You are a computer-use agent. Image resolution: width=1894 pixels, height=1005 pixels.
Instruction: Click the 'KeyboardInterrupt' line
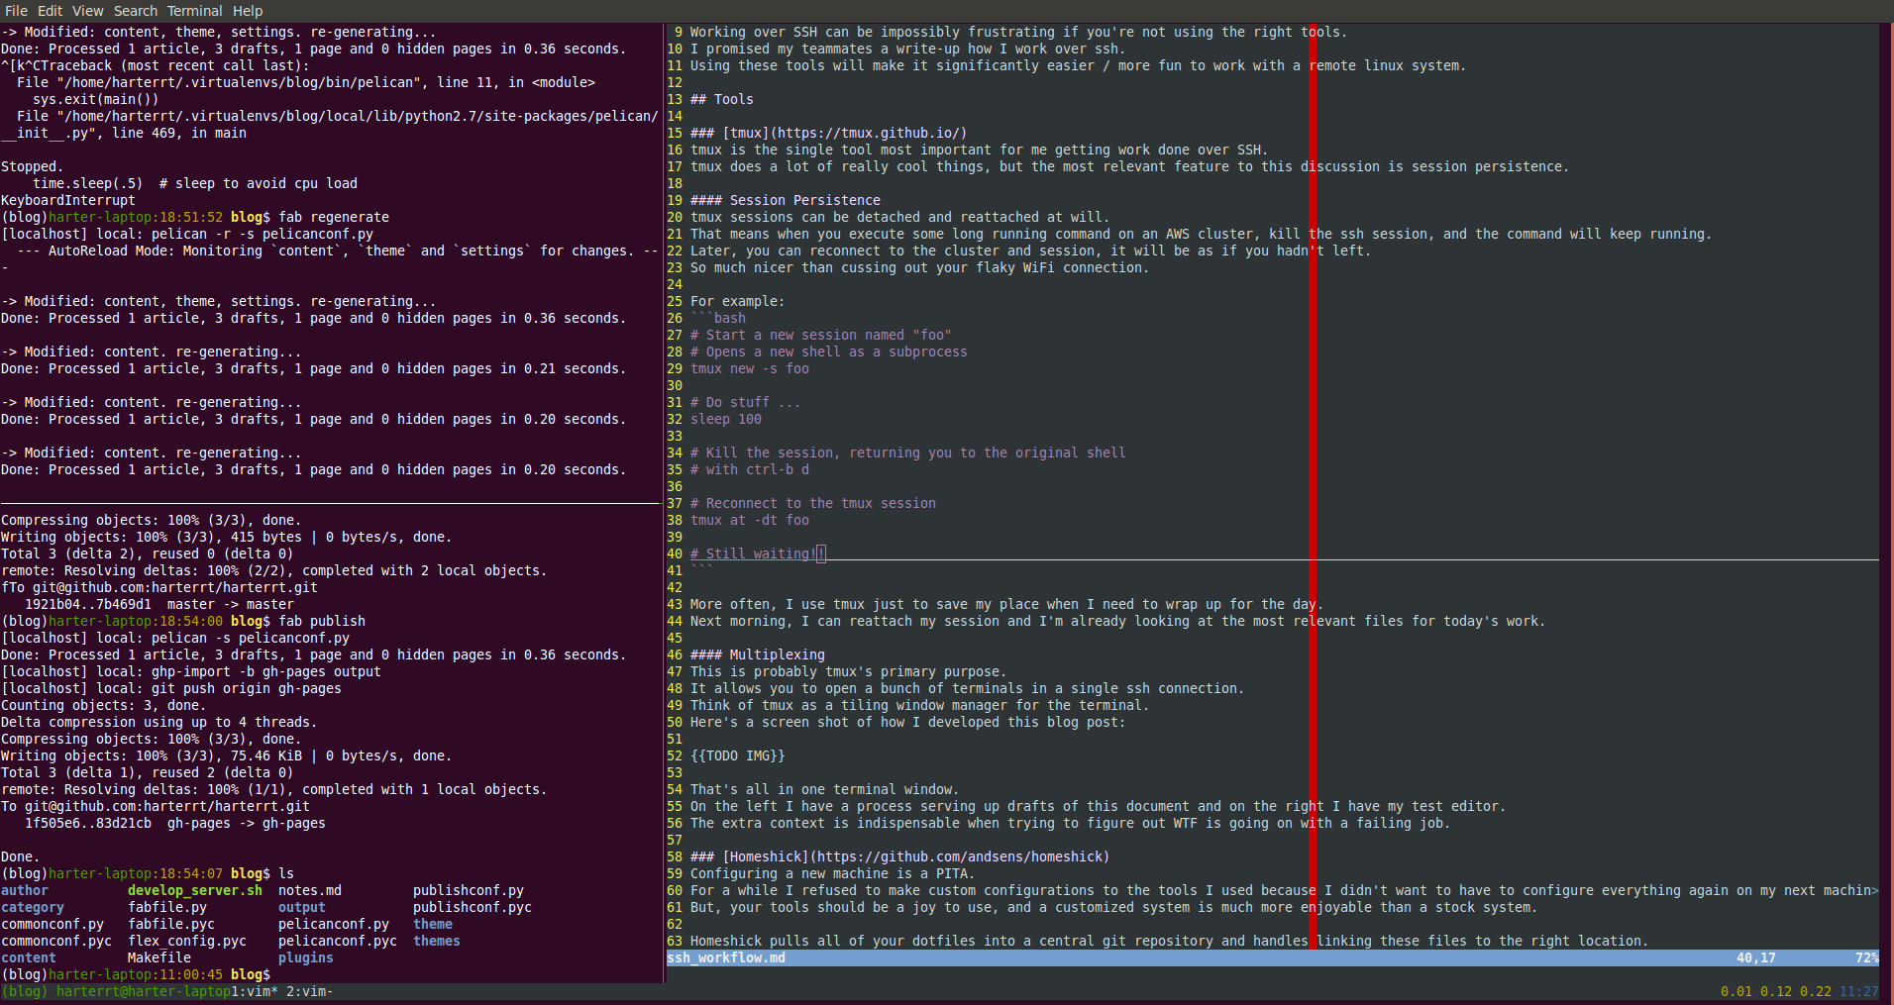point(68,200)
